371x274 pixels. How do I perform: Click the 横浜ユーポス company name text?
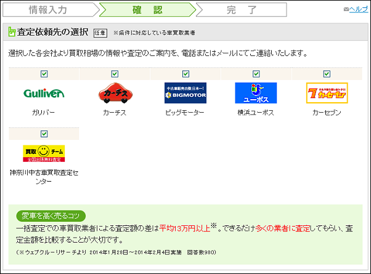tap(256, 113)
